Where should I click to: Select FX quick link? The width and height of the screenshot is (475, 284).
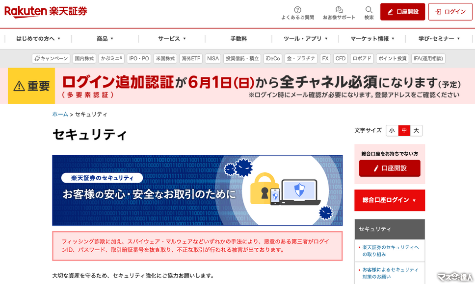[325, 59]
